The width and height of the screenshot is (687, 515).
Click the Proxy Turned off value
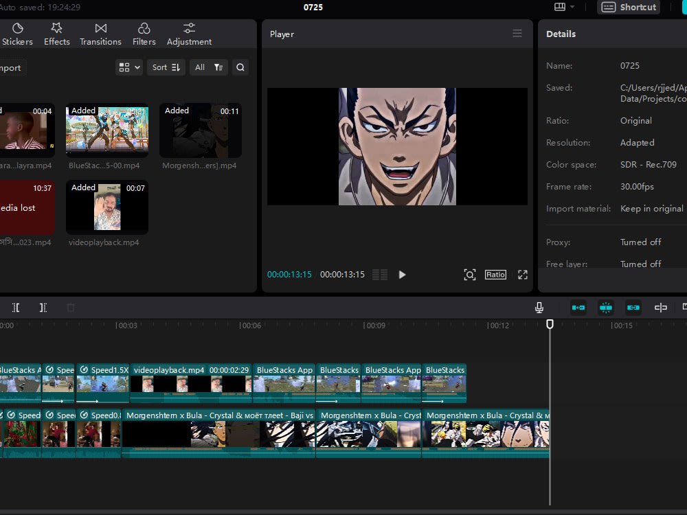(640, 242)
